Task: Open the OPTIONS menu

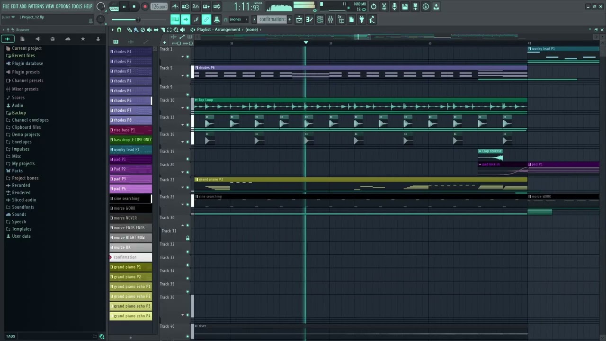Action: [x=63, y=7]
